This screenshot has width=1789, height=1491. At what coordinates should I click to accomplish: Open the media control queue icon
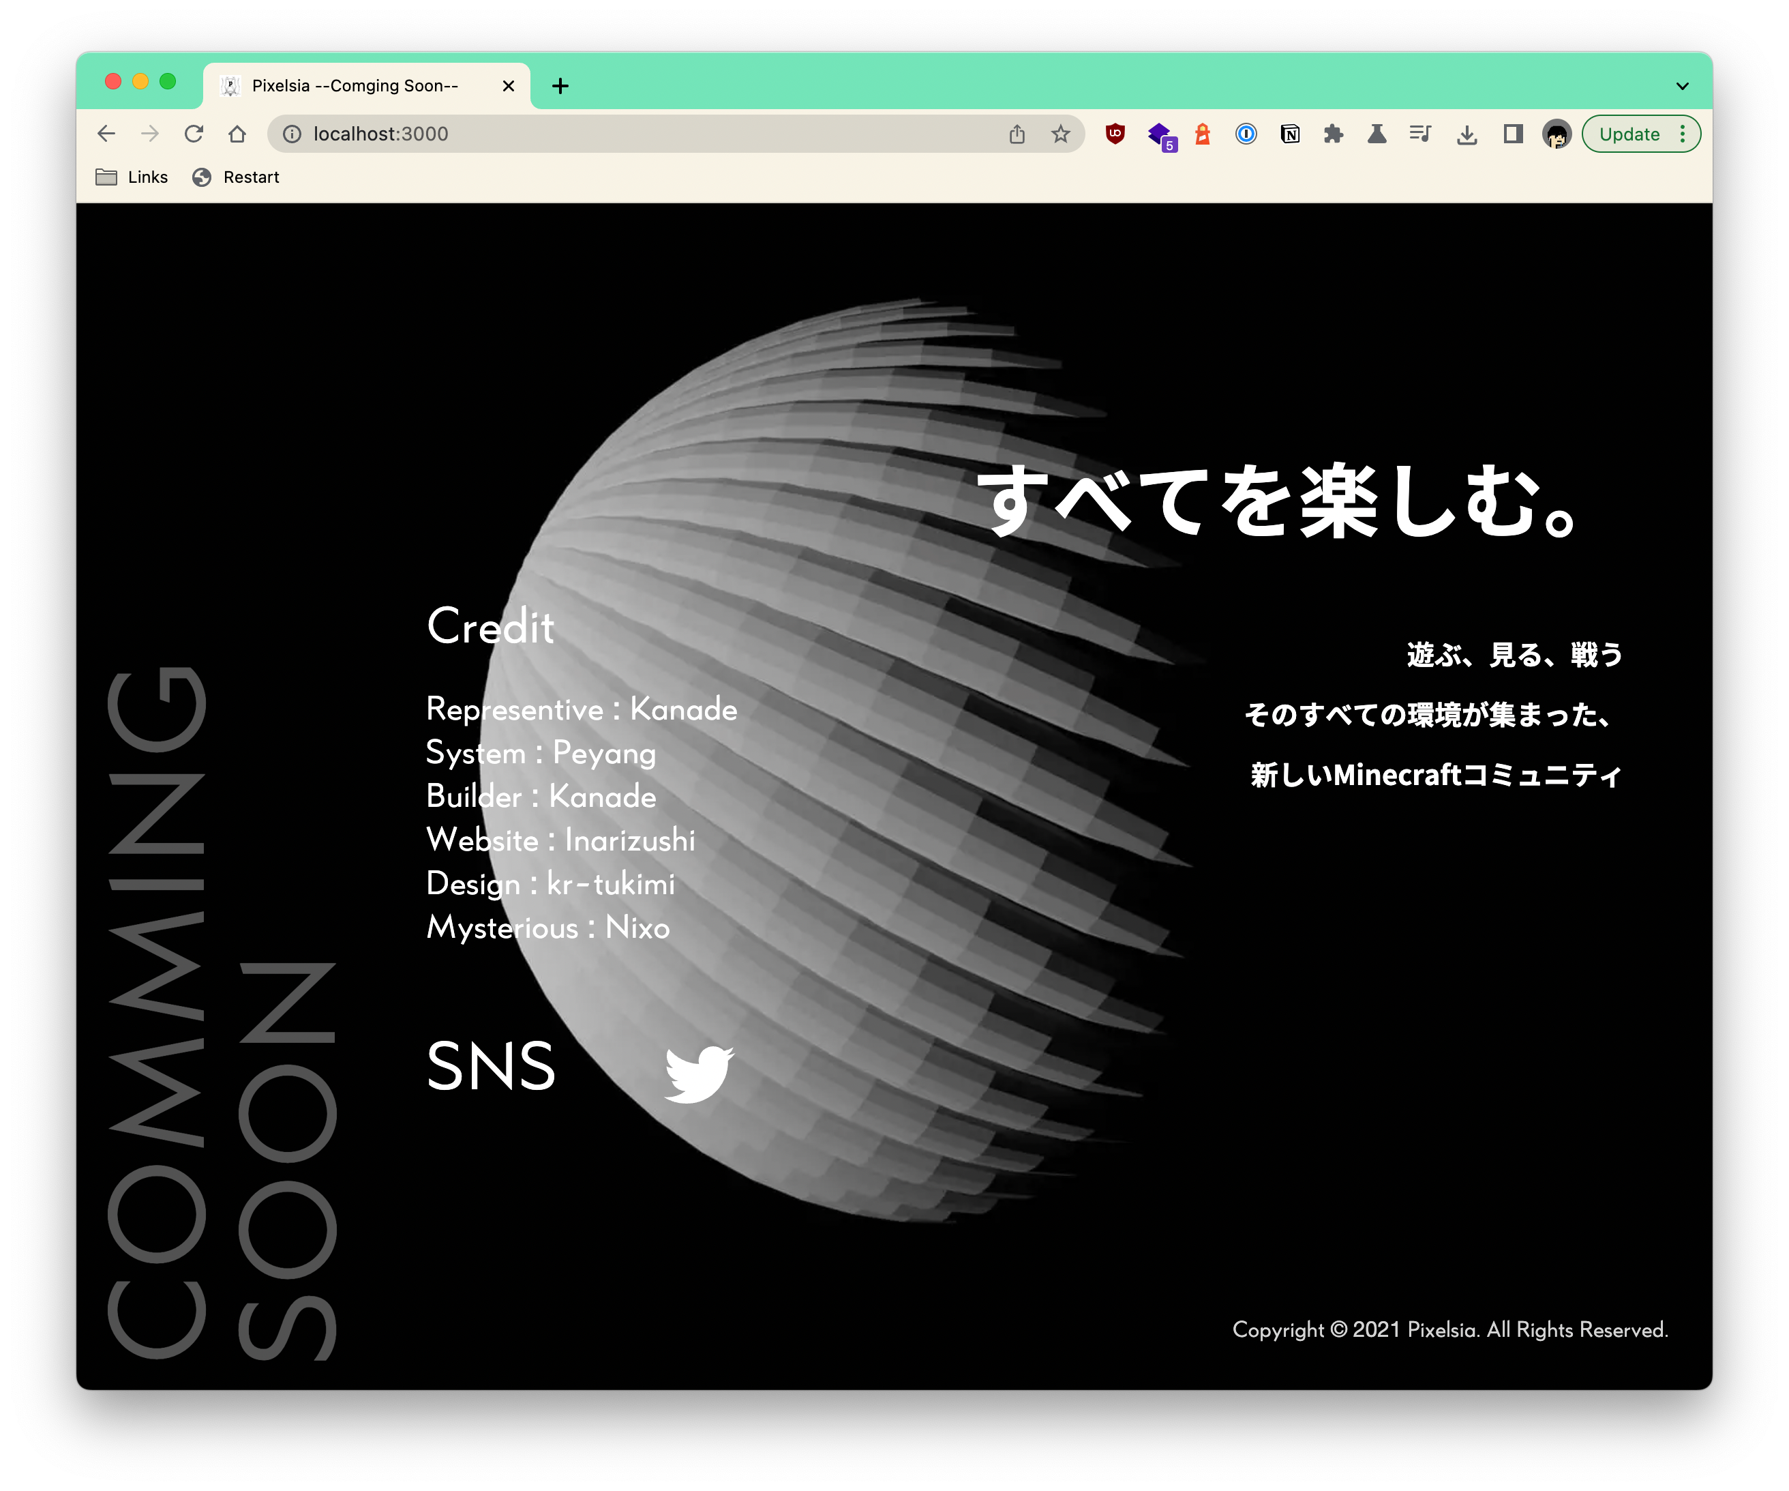1420,134
